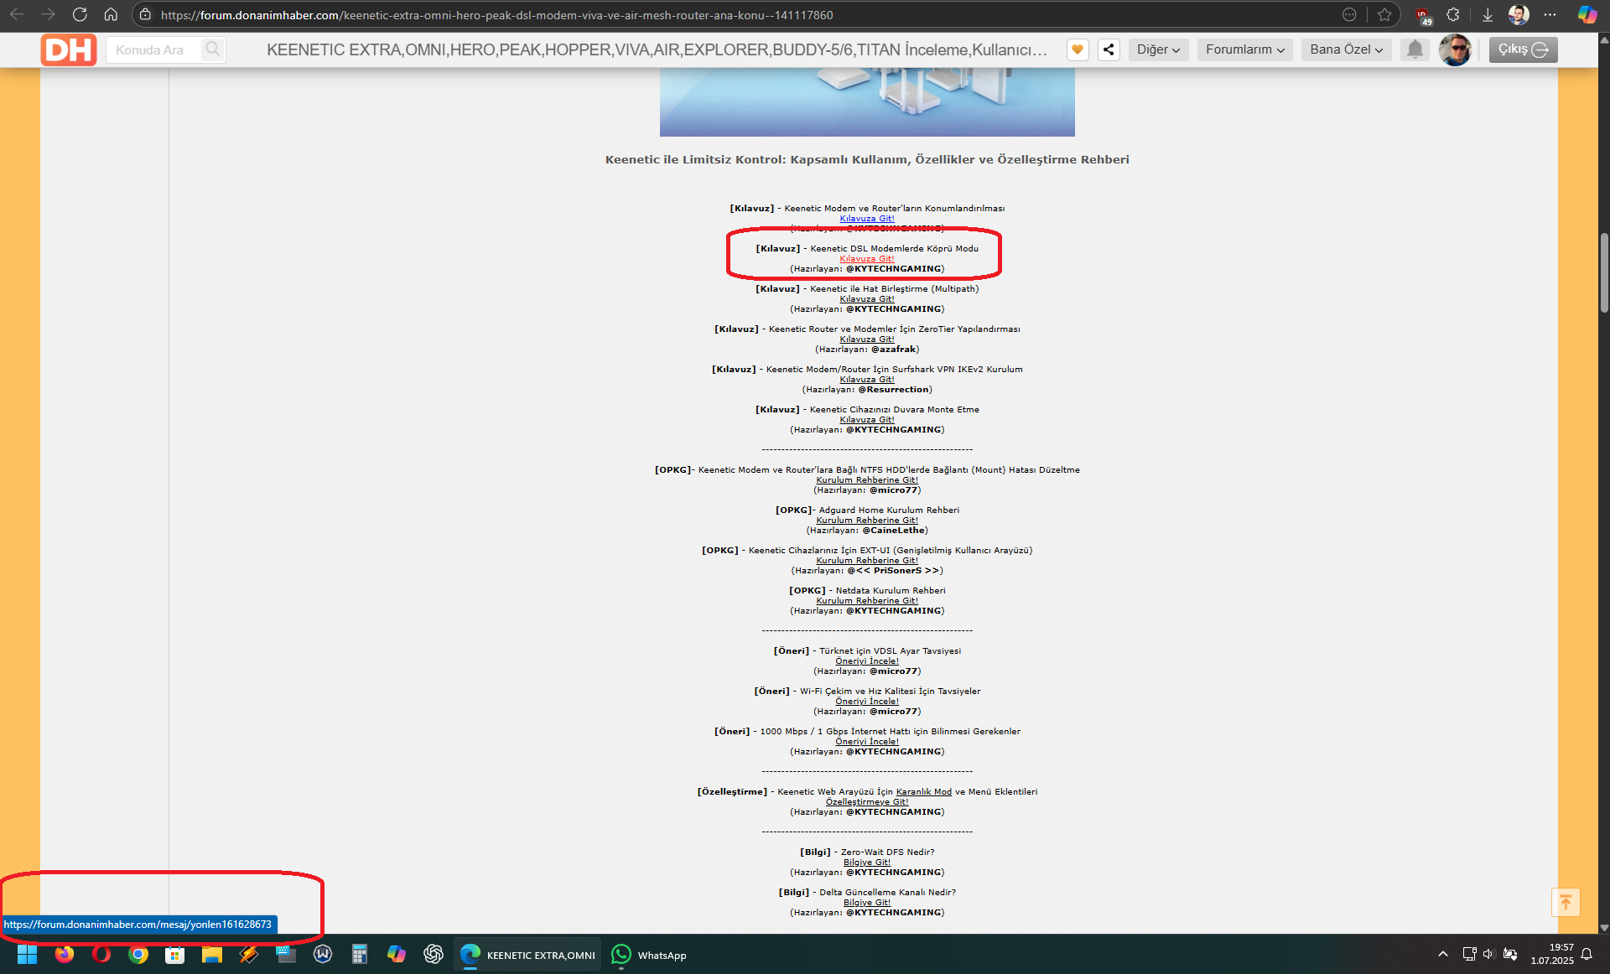The image size is (1610, 974).
Task: Open ChatGPT app from the taskbar
Action: (434, 955)
